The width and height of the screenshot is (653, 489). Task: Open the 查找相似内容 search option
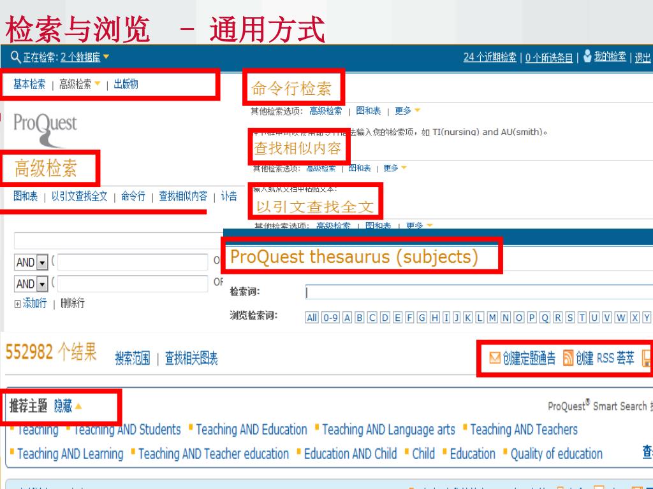(x=183, y=196)
